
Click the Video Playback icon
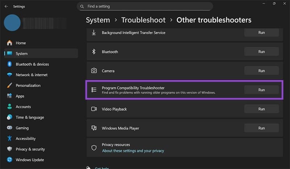point(94,109)
